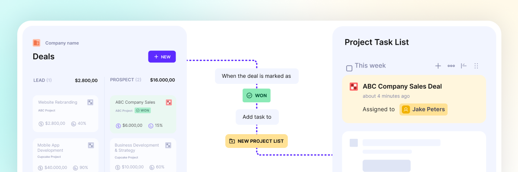Open the ABC Company Sales Deal task title
The image size is (518, 172).
tap(402, 86)
